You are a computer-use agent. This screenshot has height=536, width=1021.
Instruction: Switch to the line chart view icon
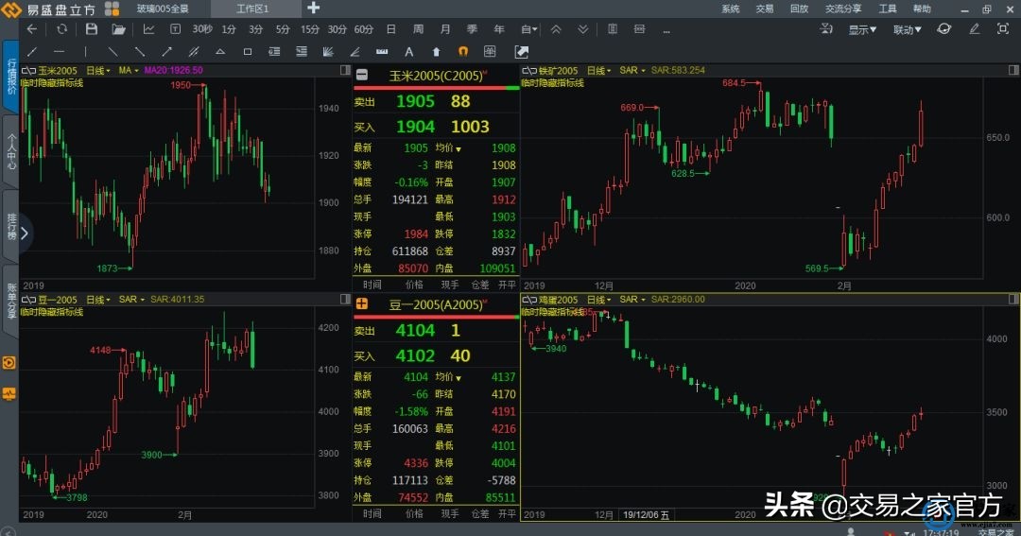[x=149, y=28]
